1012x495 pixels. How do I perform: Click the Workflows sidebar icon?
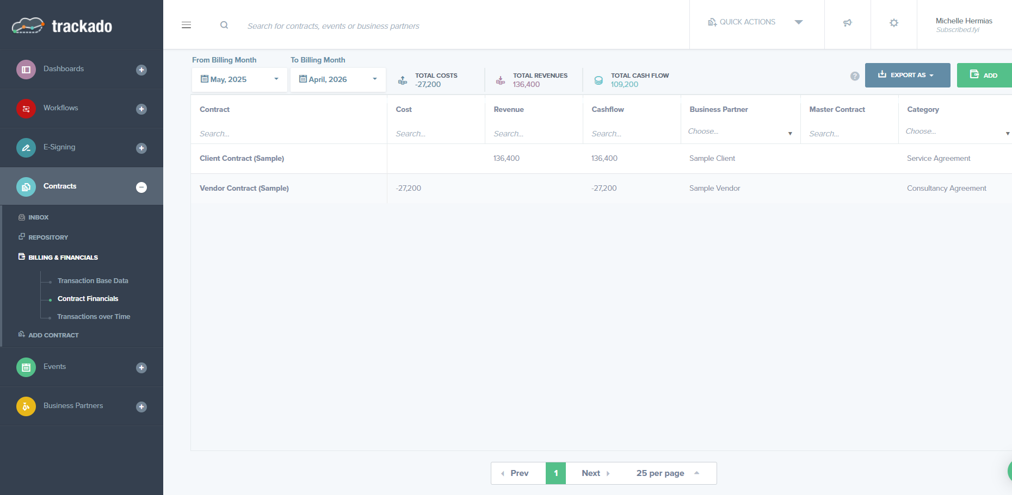click(26, 109)
